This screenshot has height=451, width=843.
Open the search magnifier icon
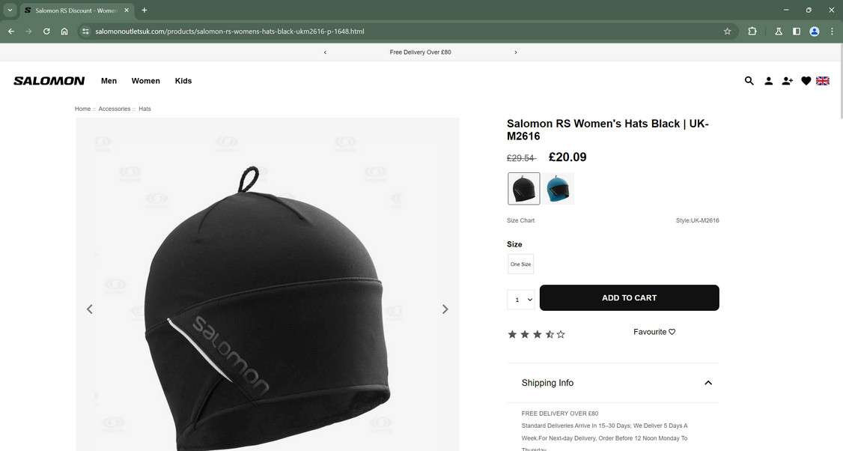pyautogui.click(x=749, y=81)
